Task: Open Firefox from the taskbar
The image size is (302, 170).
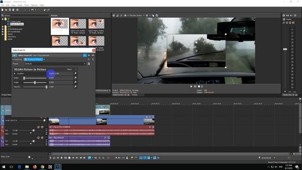Action: [x=34, y=167]
